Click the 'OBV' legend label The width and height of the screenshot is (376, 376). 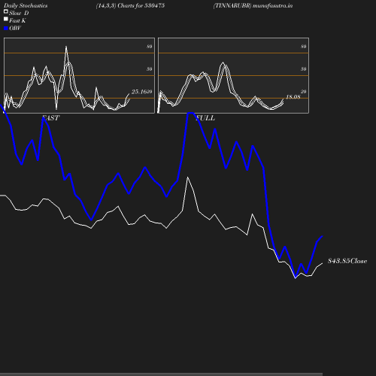coord(15,28)
